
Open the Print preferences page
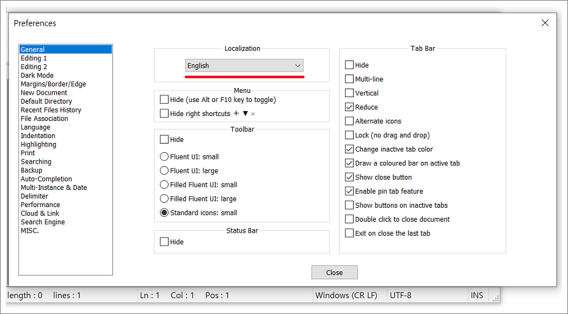(65, 153)
